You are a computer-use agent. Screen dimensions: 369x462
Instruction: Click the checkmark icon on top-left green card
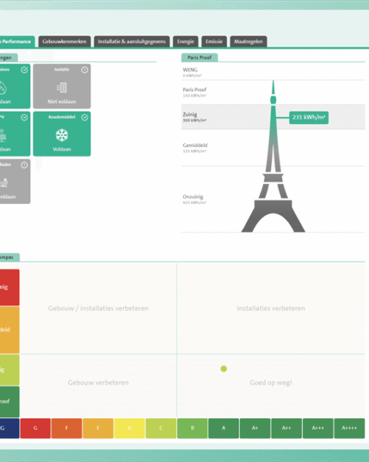(25, 70)
